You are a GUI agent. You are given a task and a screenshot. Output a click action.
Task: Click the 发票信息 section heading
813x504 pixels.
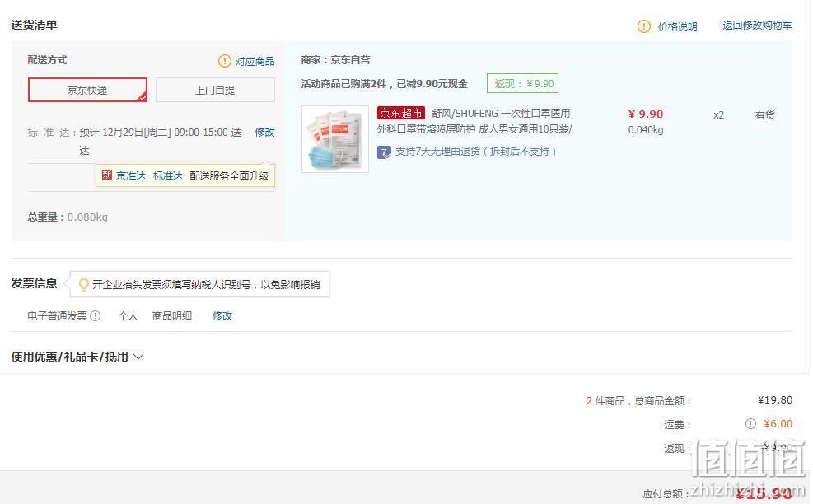[x=35, y=283]
